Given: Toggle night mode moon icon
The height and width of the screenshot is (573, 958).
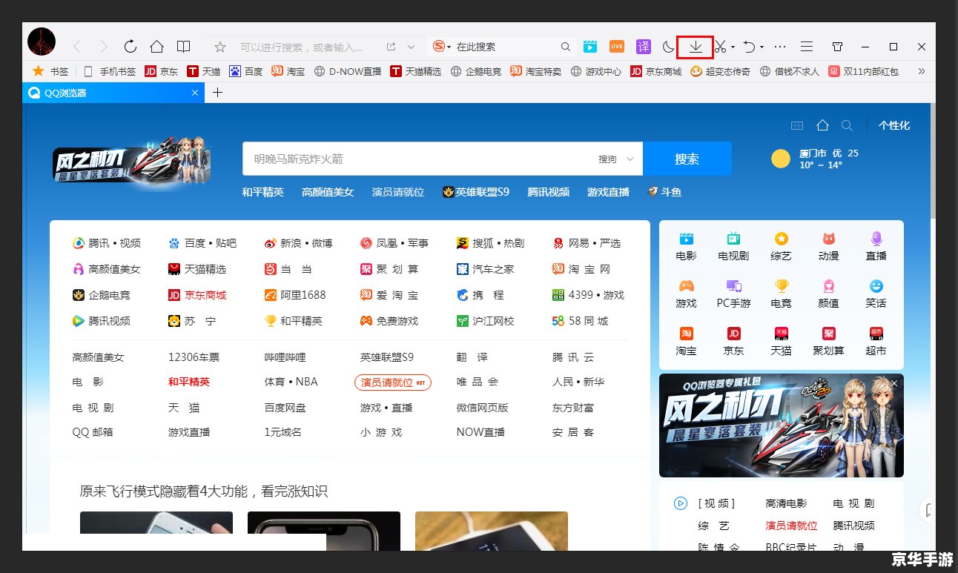Looking at the screenshot, I should pyautogui.click(x=668, y=47).
